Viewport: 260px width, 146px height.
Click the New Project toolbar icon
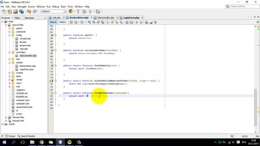[x=10, y=12]
